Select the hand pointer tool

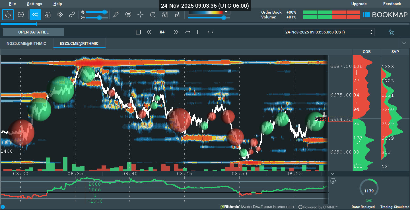[8, 14]
